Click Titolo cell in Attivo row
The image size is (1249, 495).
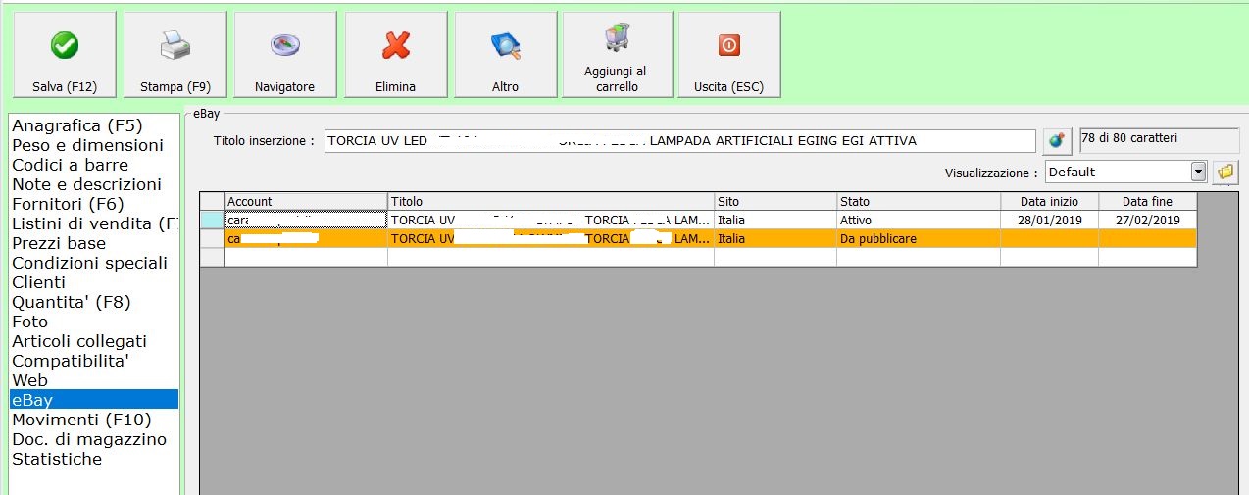click(x=551, y=220)
